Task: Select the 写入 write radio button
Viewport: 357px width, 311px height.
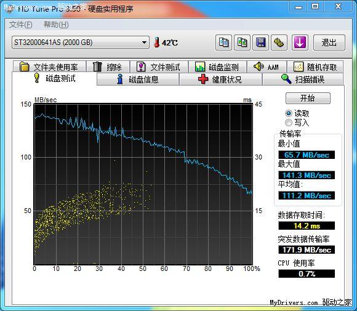Action: [x=289, y=123]
